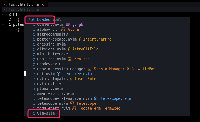Image resolution: width=200 pixels, height=122 pixels.
Task: Select the alpha-nvim plugin entry
Action: tap(48, 29)
